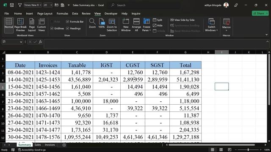
Task: Switch to the Formulas ribbon tab
Action: [x=62, y=14]
